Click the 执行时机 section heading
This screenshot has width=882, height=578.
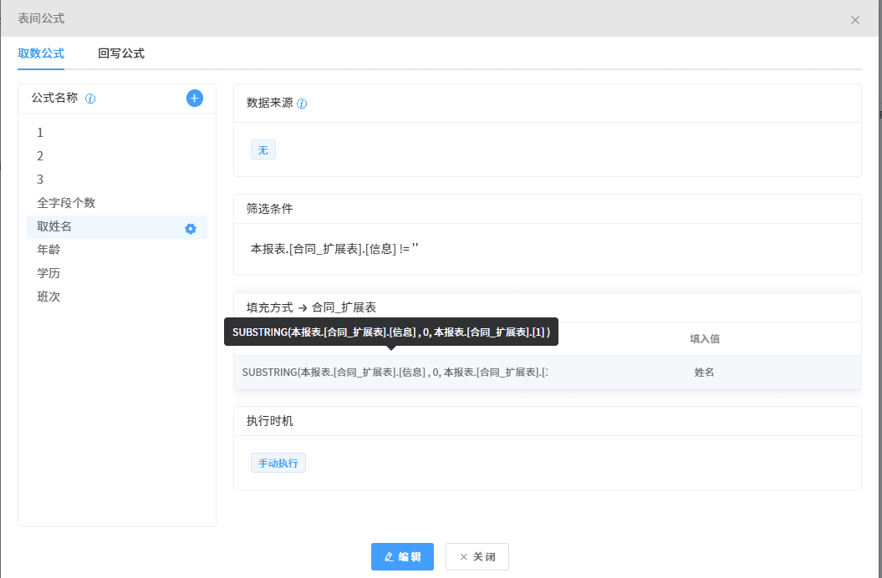click(x=269, y=421)
